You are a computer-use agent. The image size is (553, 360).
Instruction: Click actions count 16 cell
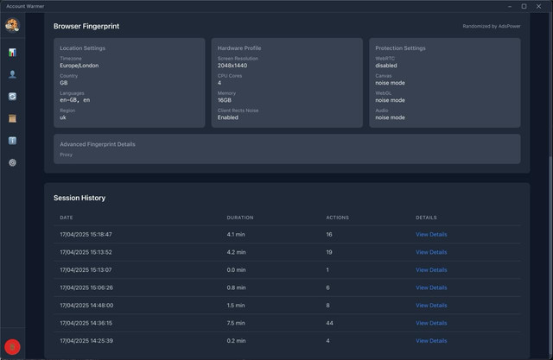tap(328, 235)
